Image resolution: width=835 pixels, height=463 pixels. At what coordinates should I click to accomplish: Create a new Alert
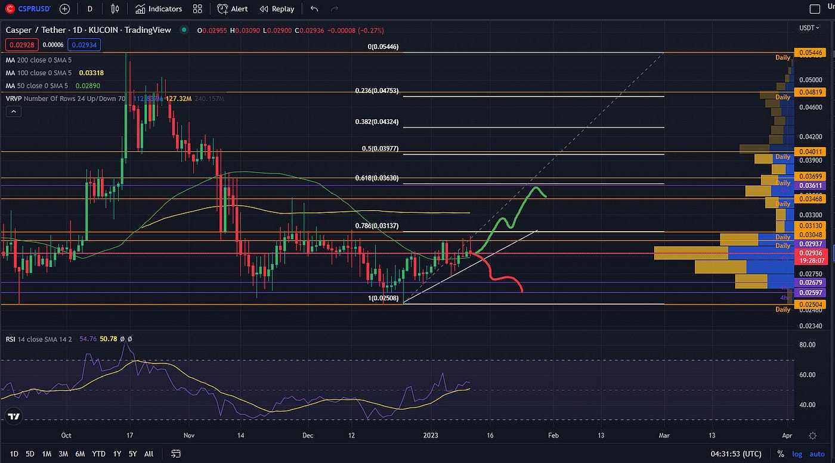233,9
